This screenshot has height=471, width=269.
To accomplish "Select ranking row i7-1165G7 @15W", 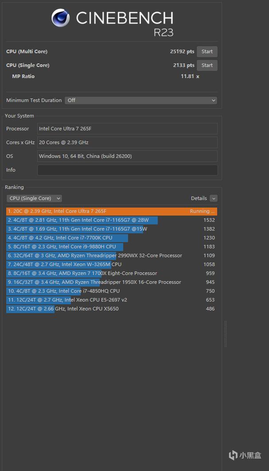I will pyautogui.click(x=112, y=229).
